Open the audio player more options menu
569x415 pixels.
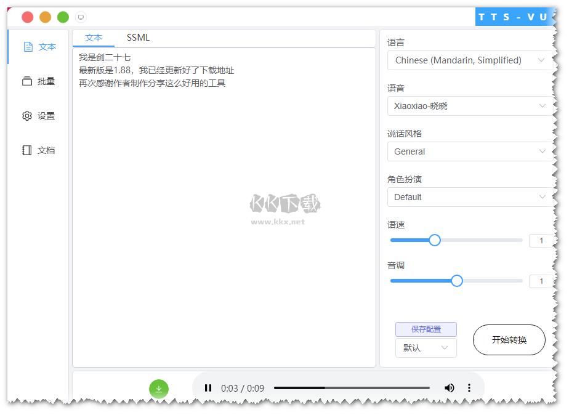point(469,388)
